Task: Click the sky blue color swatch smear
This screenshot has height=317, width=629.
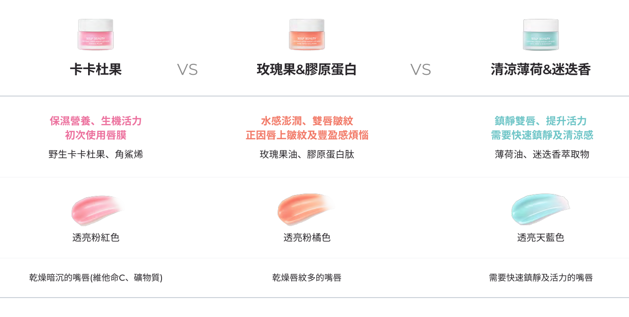Action: coord(539,209)
